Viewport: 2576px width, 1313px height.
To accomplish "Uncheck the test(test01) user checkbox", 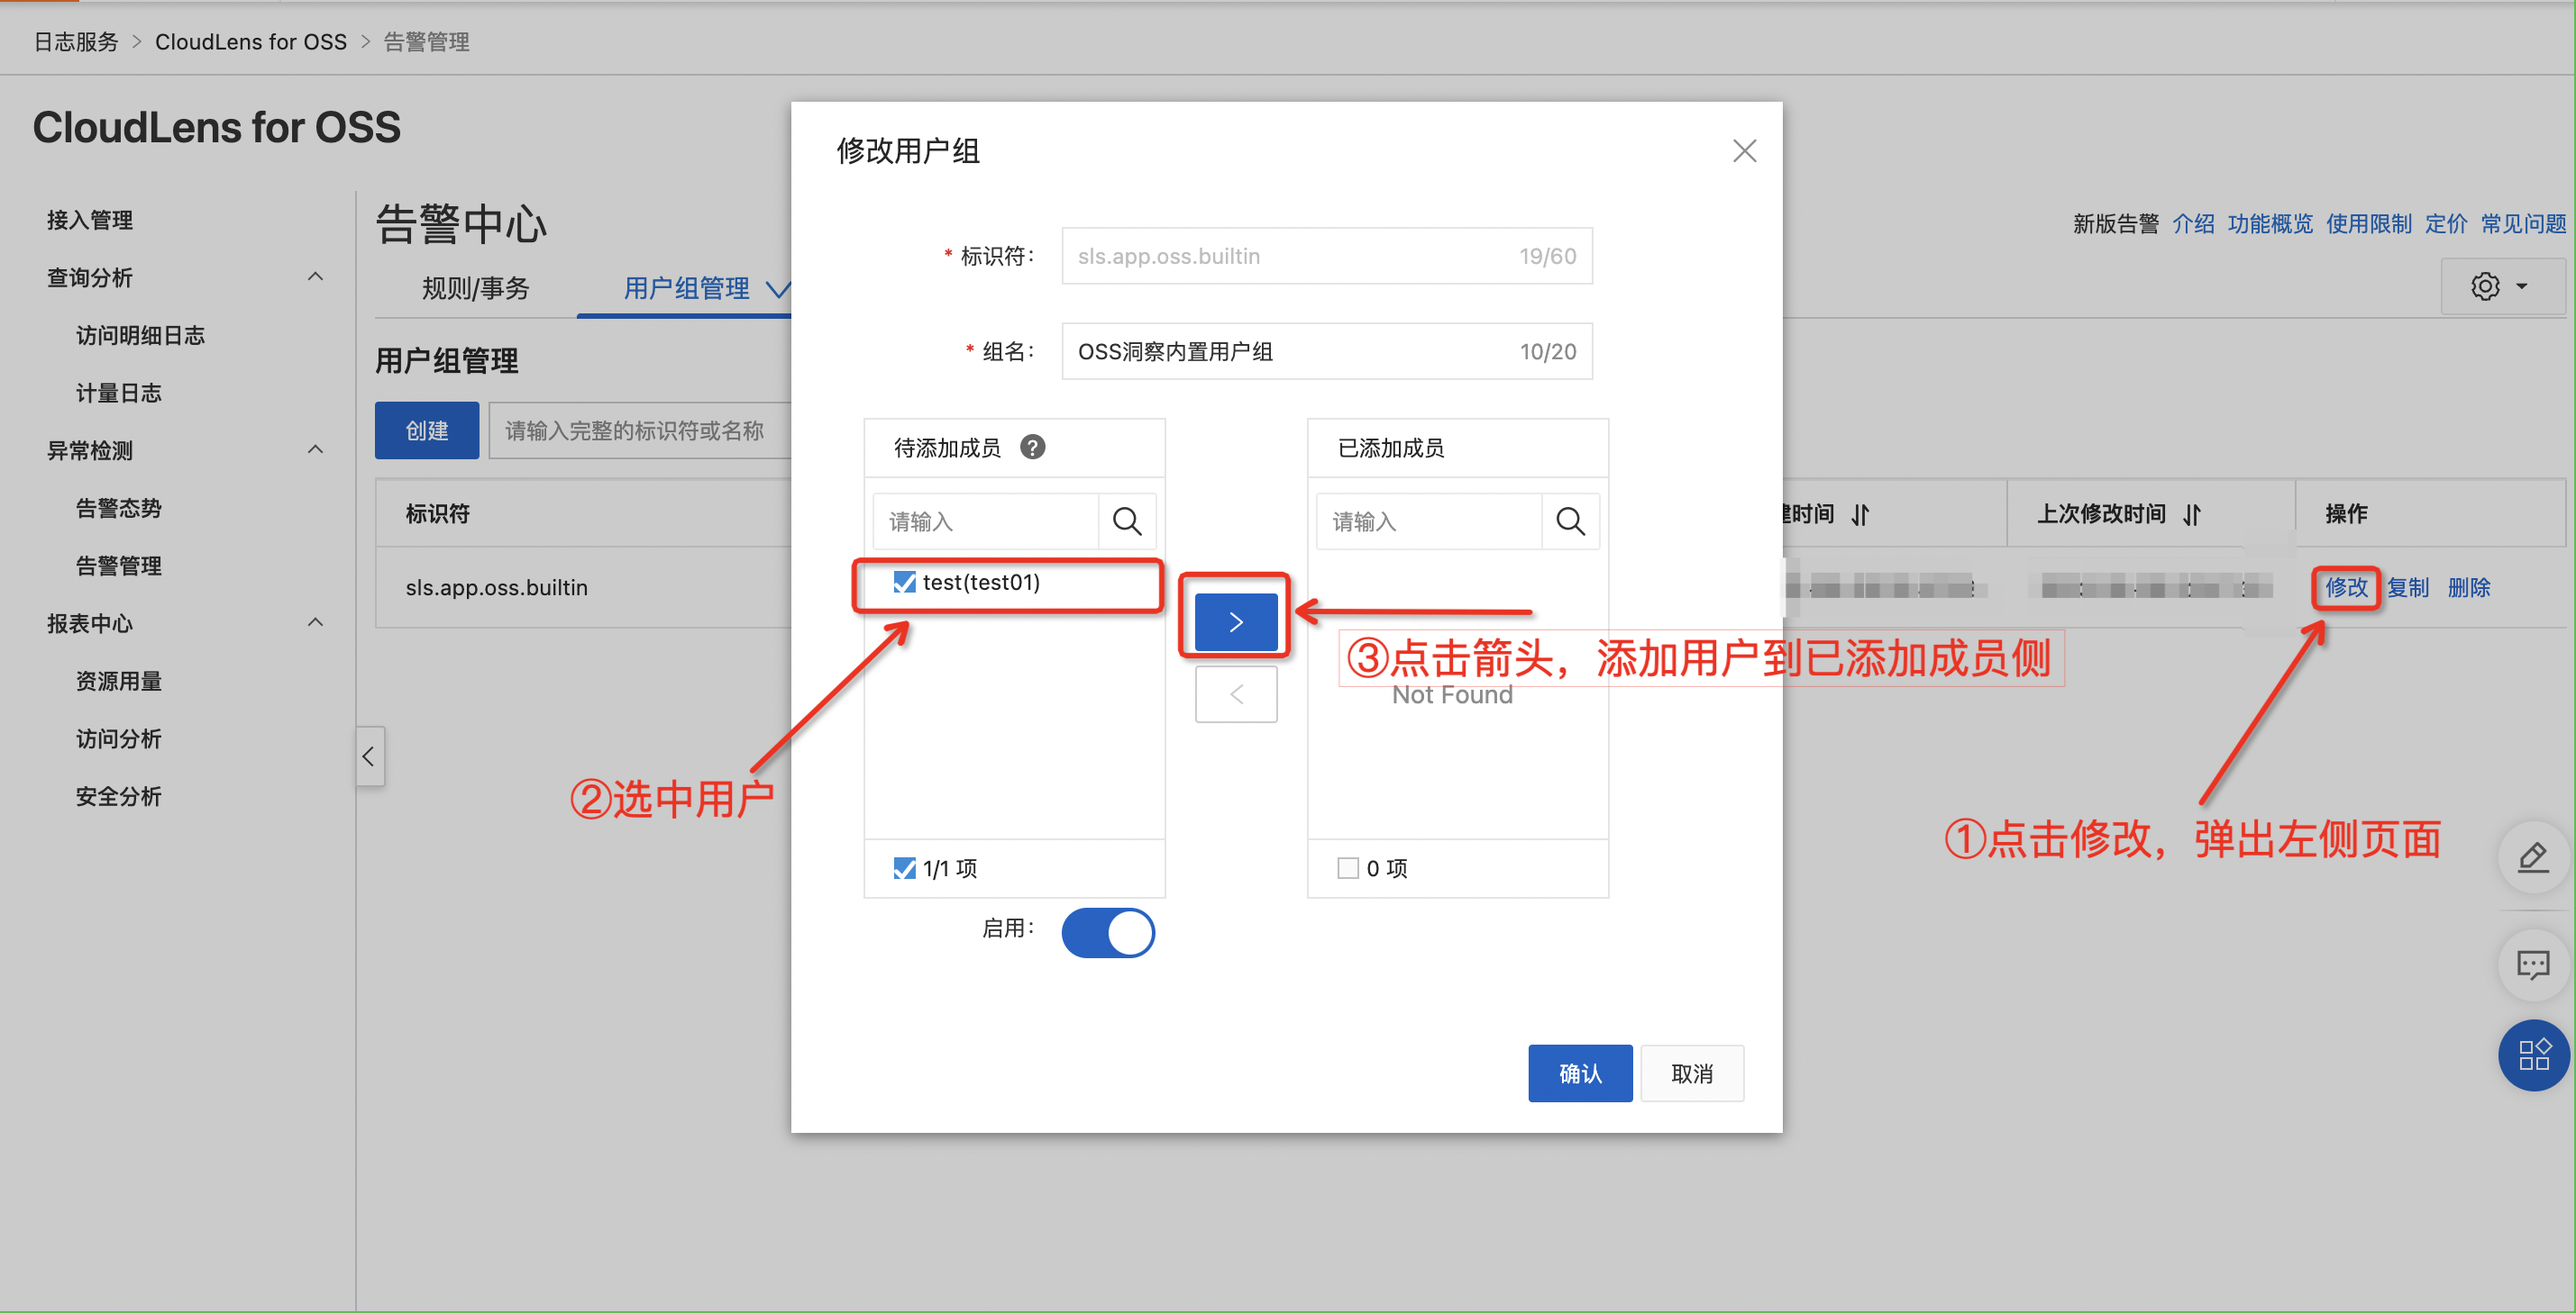I will 904,582.
